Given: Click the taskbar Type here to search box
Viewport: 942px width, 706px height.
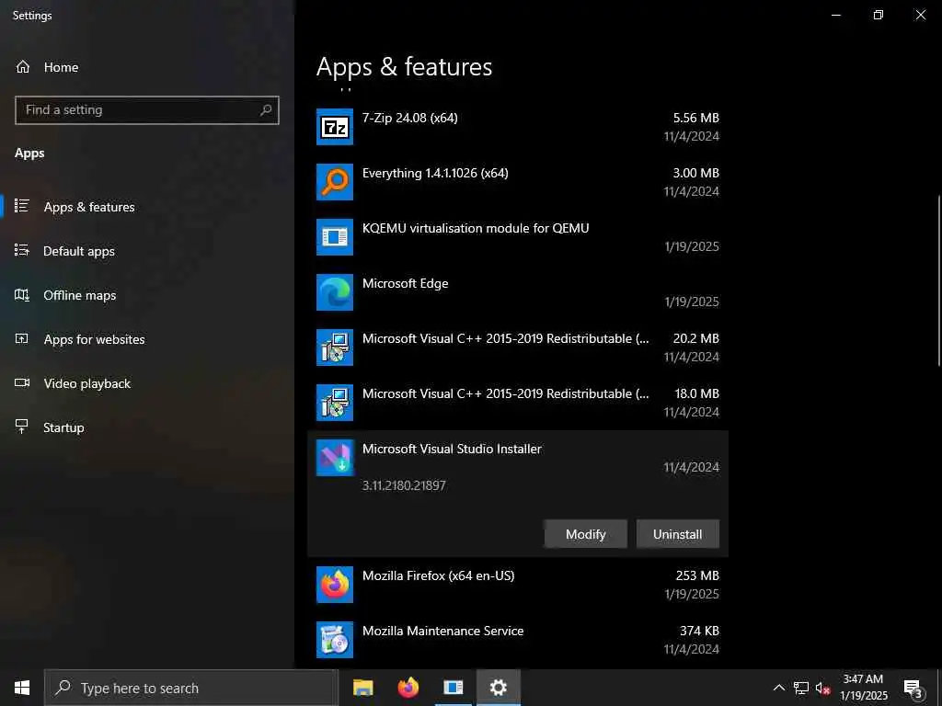Looking at the screenshot, I should pos(191,688).
